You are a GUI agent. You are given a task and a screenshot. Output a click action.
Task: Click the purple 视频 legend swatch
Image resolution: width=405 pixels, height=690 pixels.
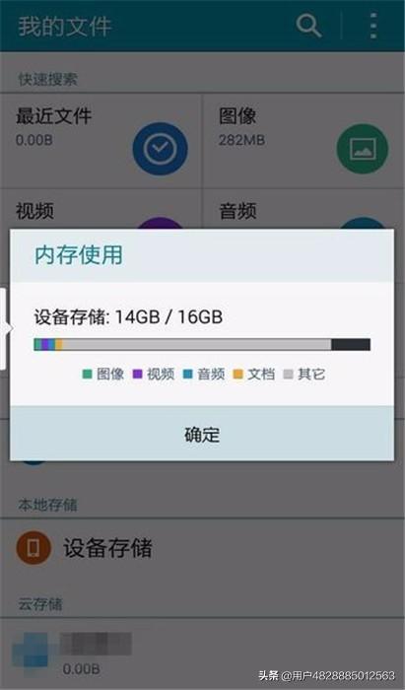tap(138, 374)
